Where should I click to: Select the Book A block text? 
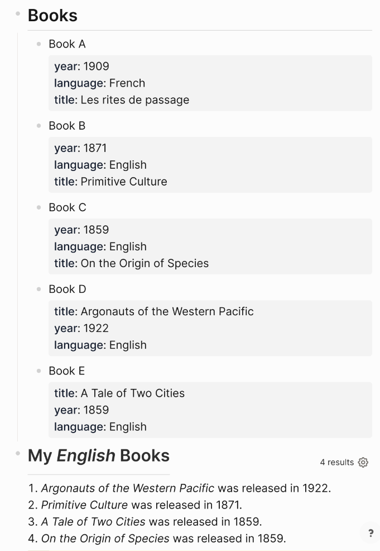tap(67, 44)
